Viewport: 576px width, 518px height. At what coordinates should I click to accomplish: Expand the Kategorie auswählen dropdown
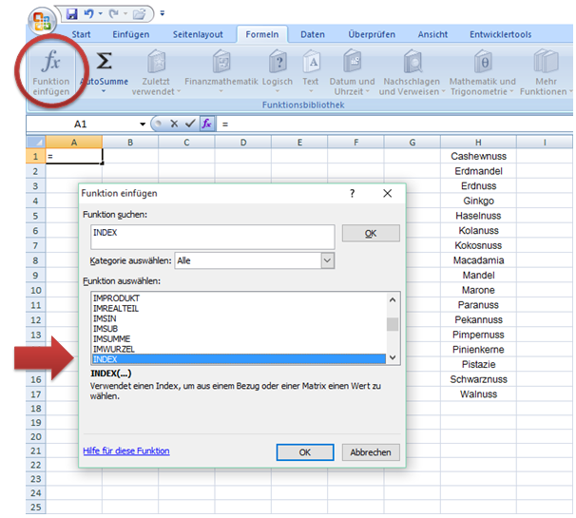click(x=327, y=259)
